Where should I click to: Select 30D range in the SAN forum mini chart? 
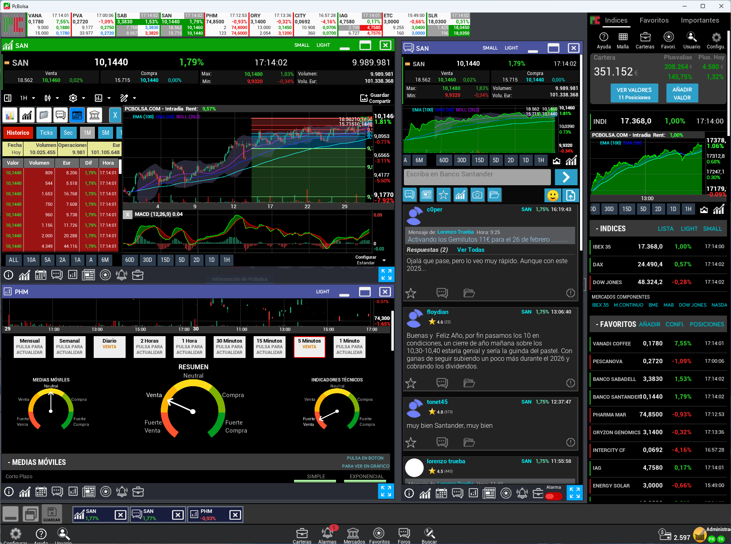point(461,160)
